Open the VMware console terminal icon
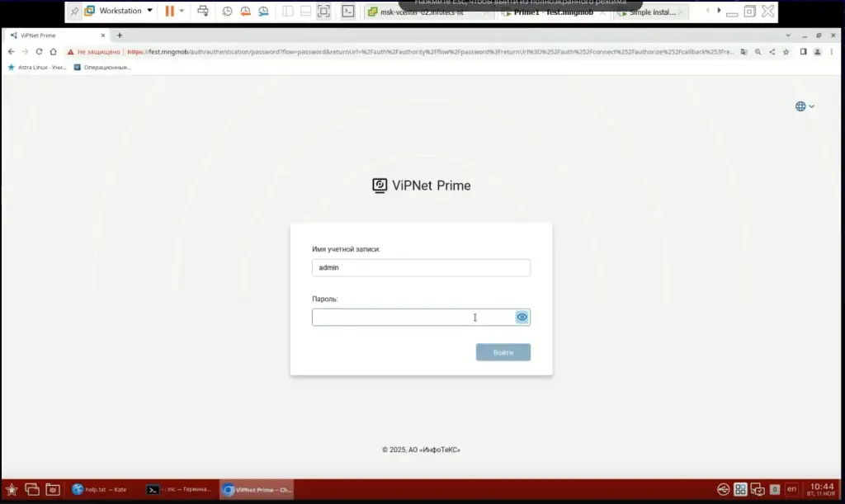845x504 pixels. point(348,12)
